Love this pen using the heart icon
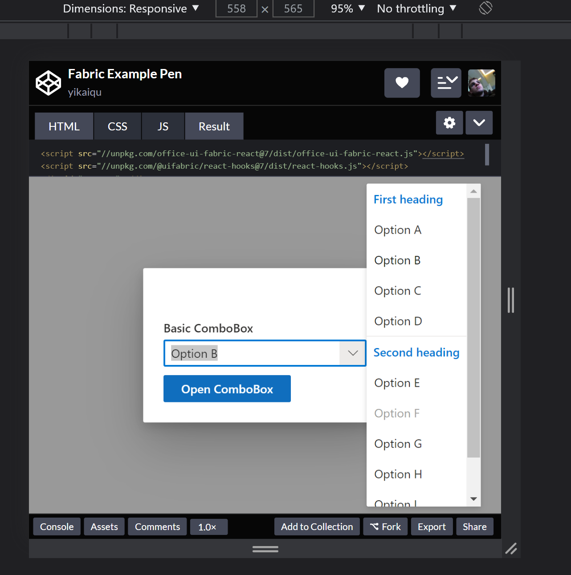Image resolution: width=571 pixels, height=575 pixels. [x=402, y=83]
